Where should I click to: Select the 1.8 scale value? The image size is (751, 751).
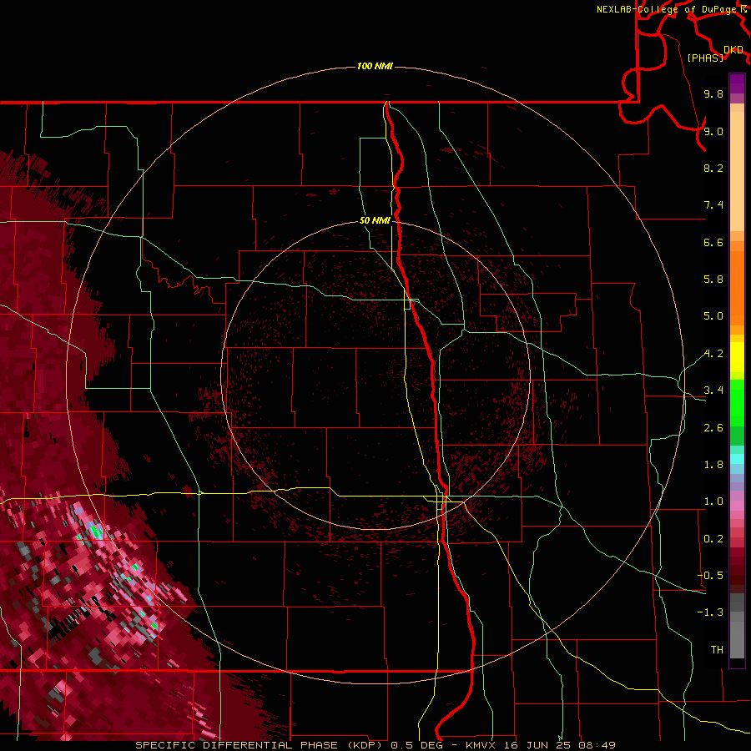pyautogui.click(x=713, y=465)
